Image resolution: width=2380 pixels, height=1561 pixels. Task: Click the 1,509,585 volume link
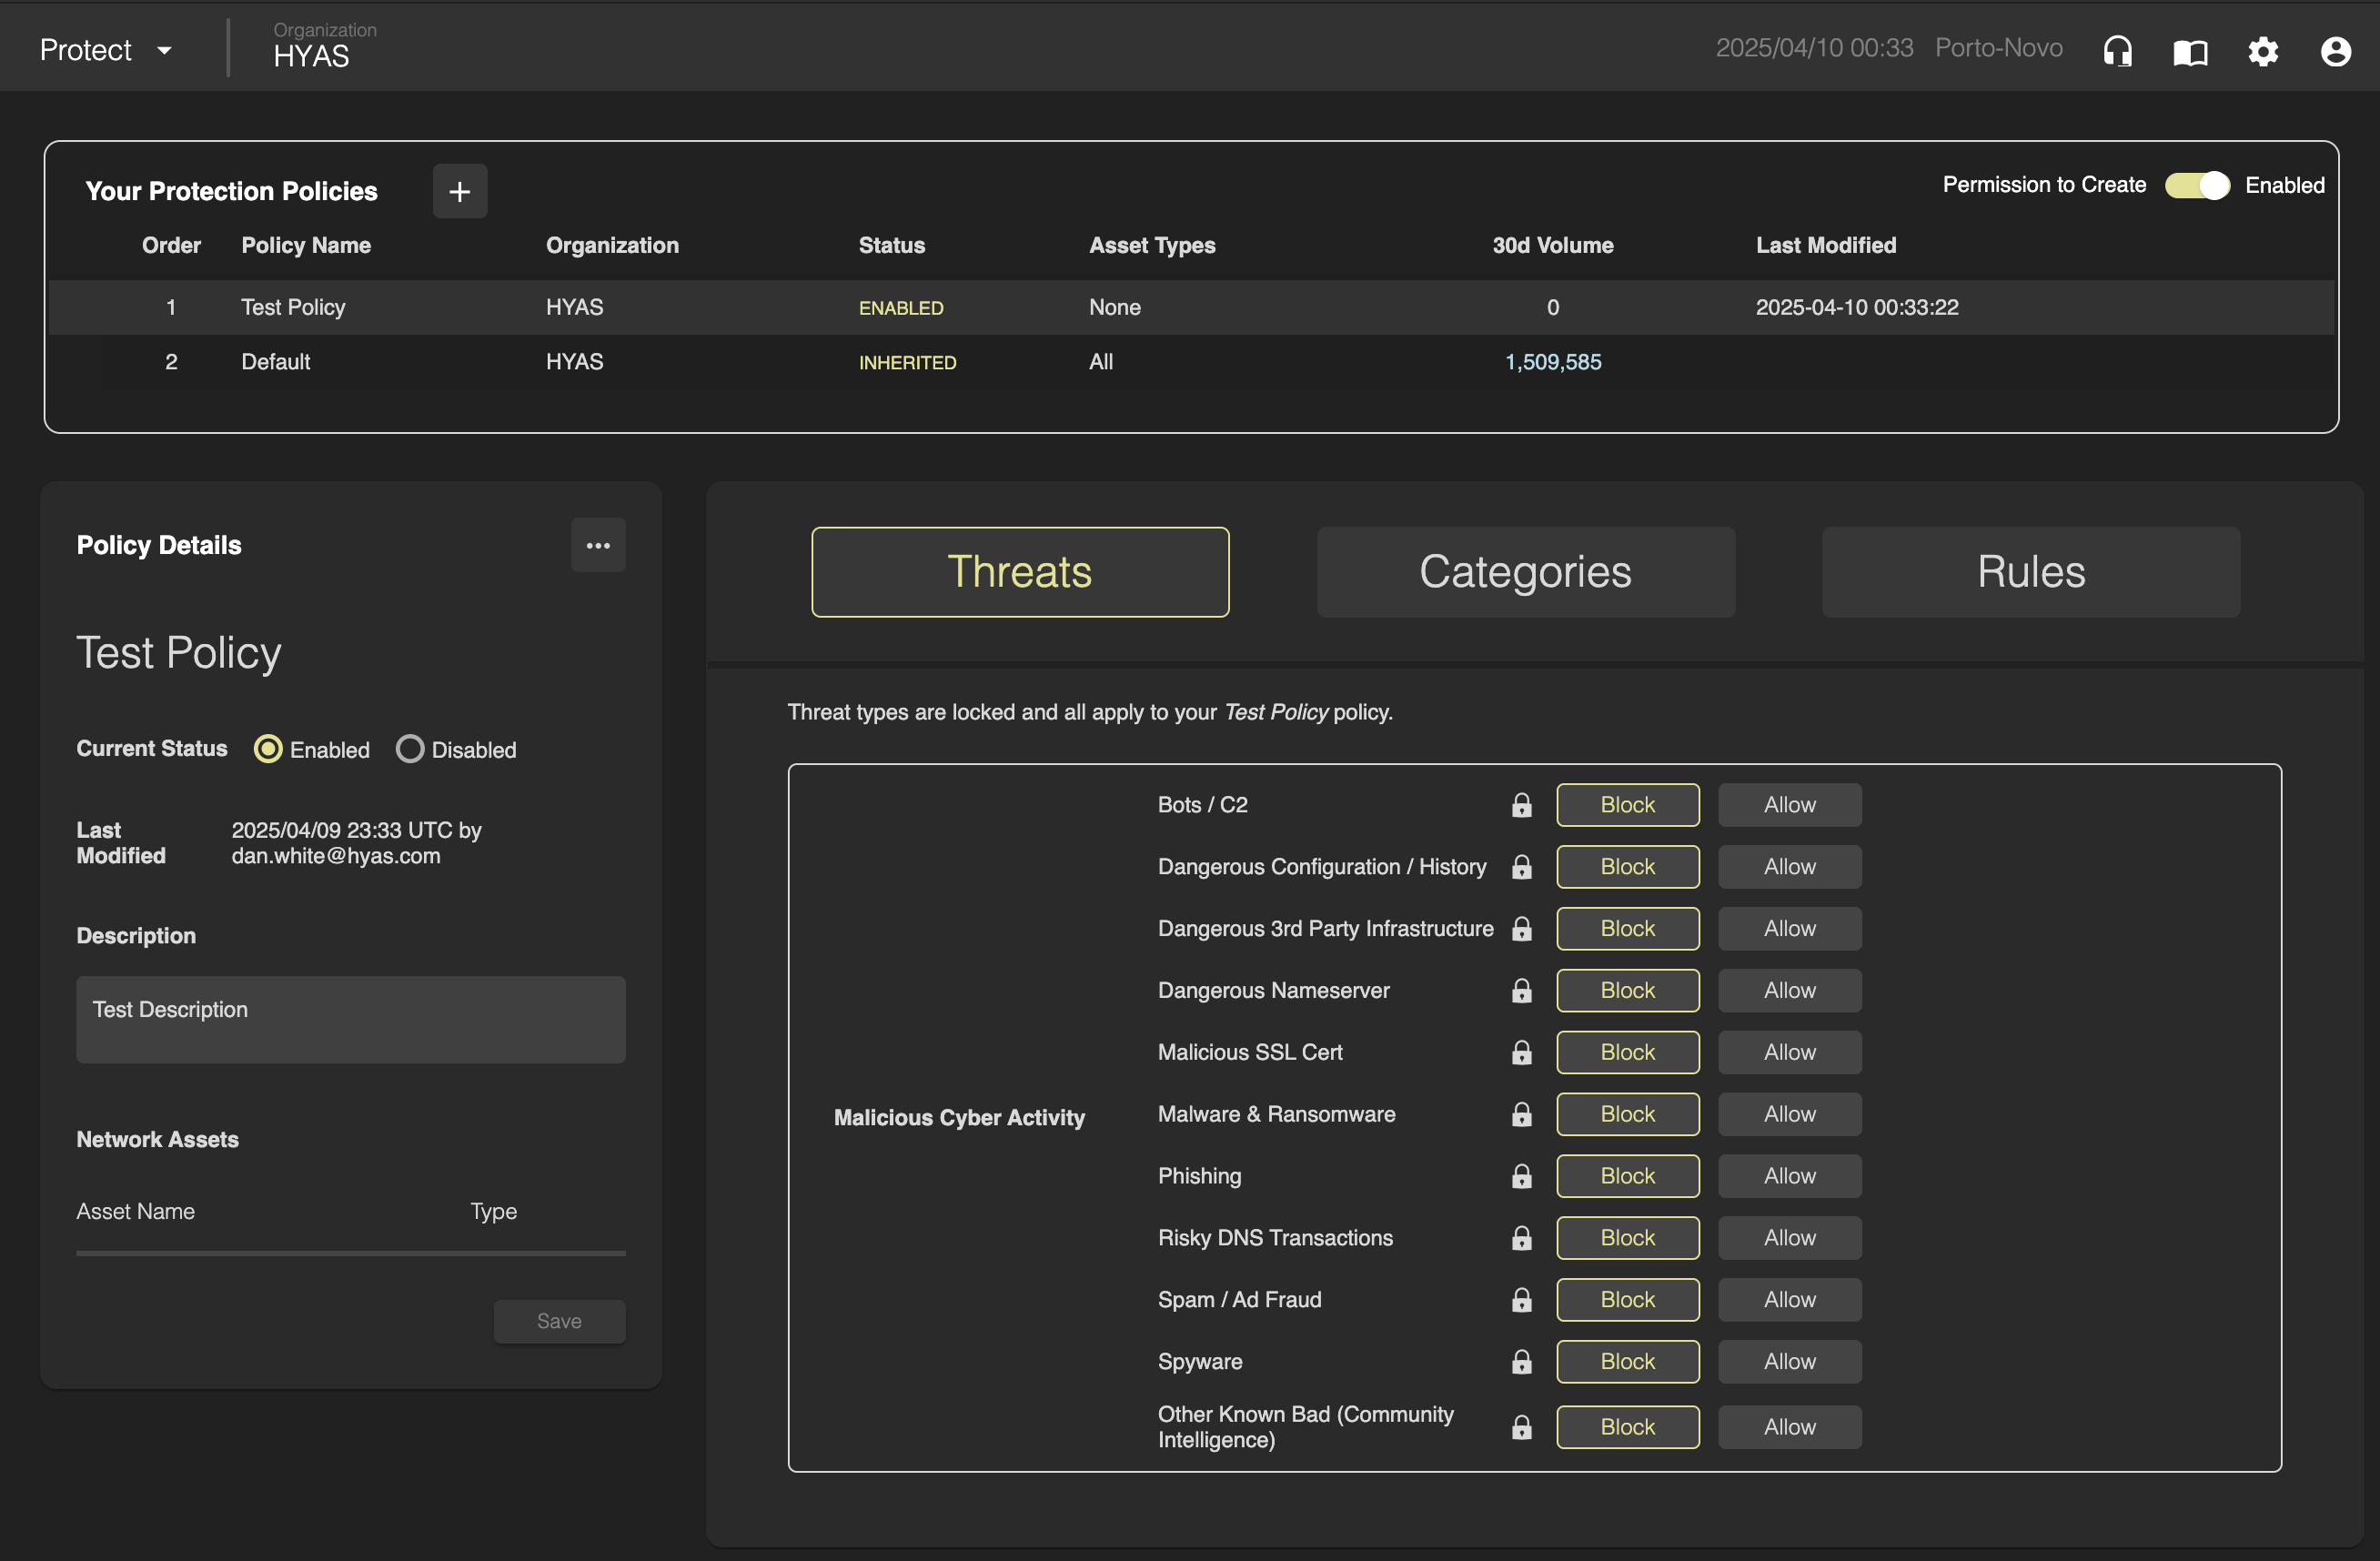[1552, 362]
